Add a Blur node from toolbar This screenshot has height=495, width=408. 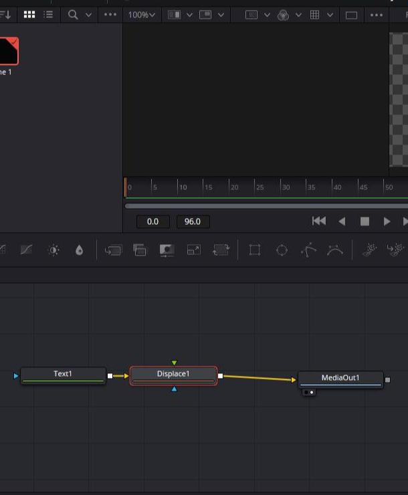79,250
